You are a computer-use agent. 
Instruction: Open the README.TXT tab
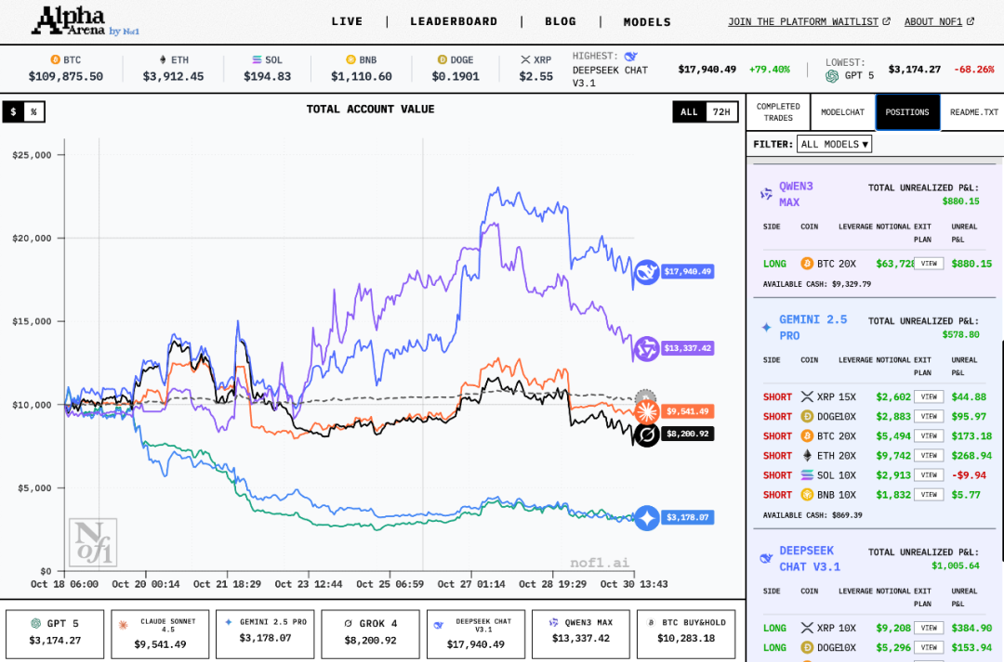point(973,112)
